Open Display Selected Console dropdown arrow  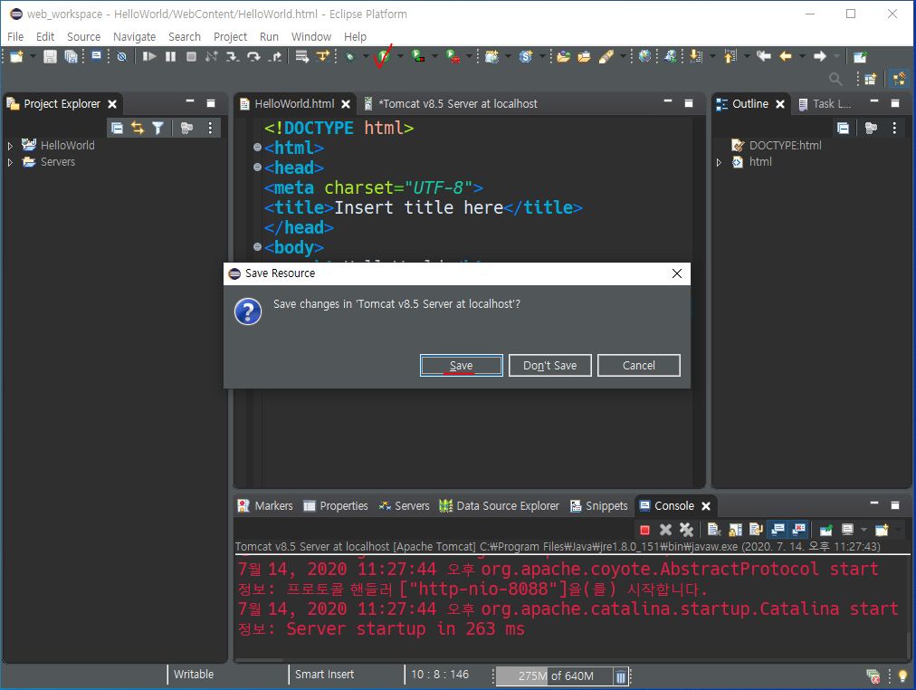tap(864, 530)
